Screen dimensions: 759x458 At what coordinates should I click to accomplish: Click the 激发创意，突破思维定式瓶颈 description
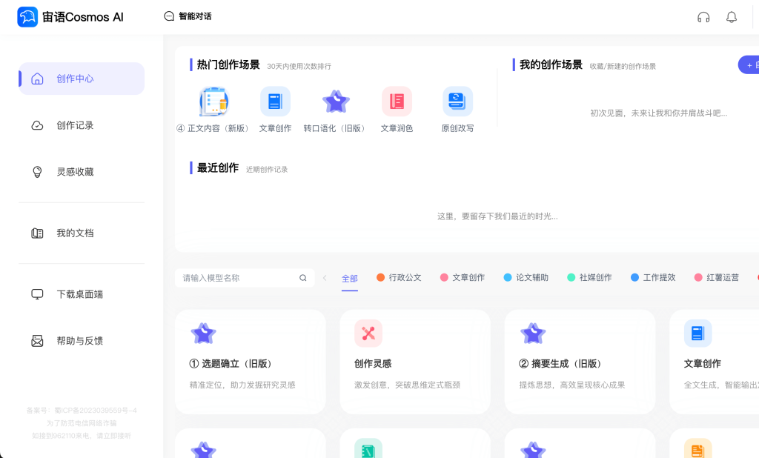407,385
